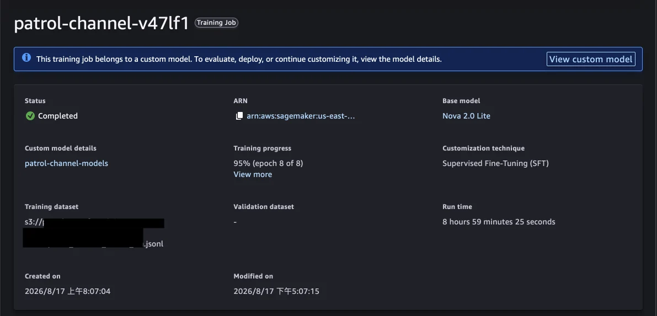Image resolution: width=657 pixels, height=316 pixels.
Task: Click the Training Job badge beside the title
Action: [x=216, y=23]
